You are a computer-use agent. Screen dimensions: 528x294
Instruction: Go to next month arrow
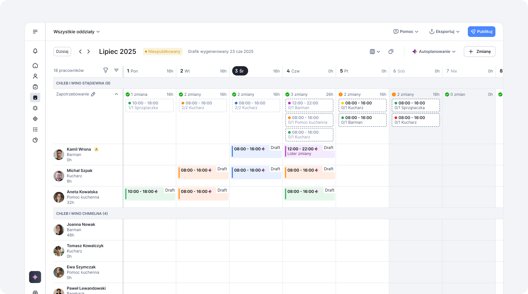89,52
